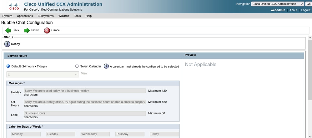Click the Cisco logo
Image resolution: width=312 pixels, height=138 pixels.
[14, 7]
